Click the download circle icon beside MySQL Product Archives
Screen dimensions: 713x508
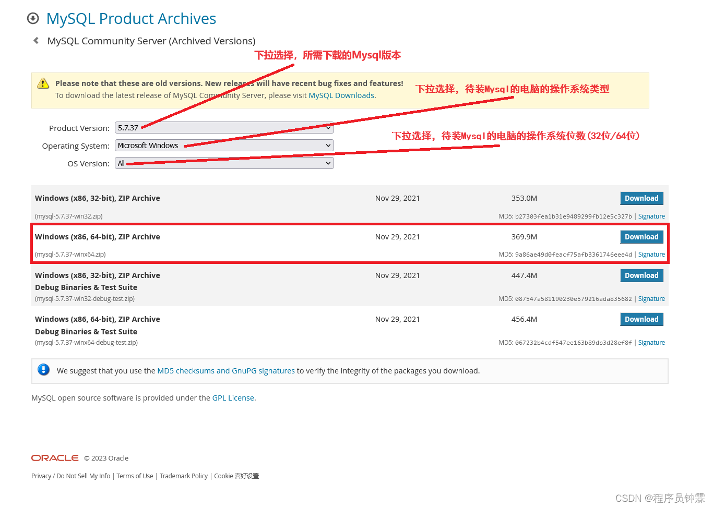(x=33, y=19)
